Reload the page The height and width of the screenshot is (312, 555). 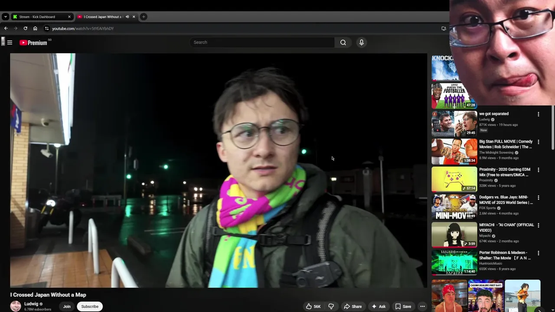(x=25, y=29)
